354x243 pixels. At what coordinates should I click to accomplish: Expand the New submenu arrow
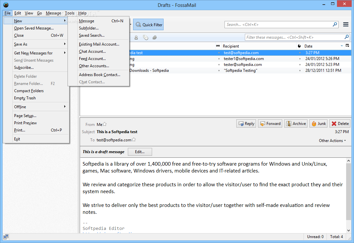click(65, 21)
